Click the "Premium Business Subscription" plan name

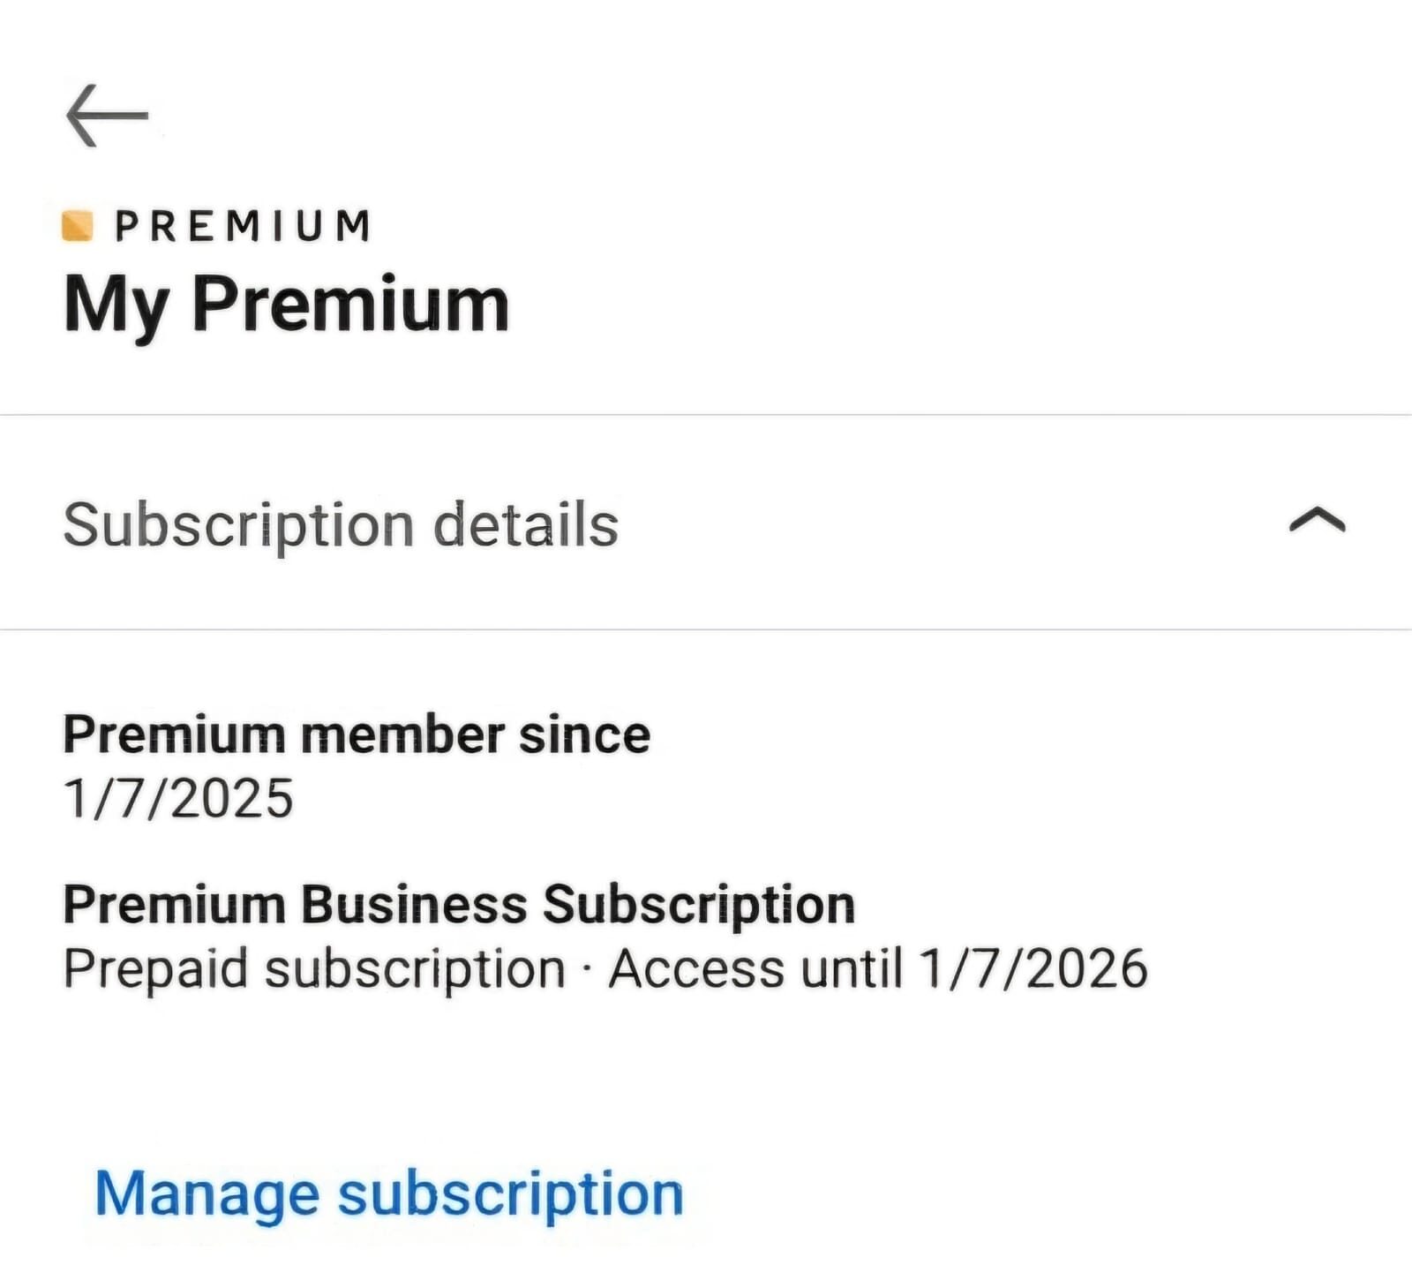point(459,905)
